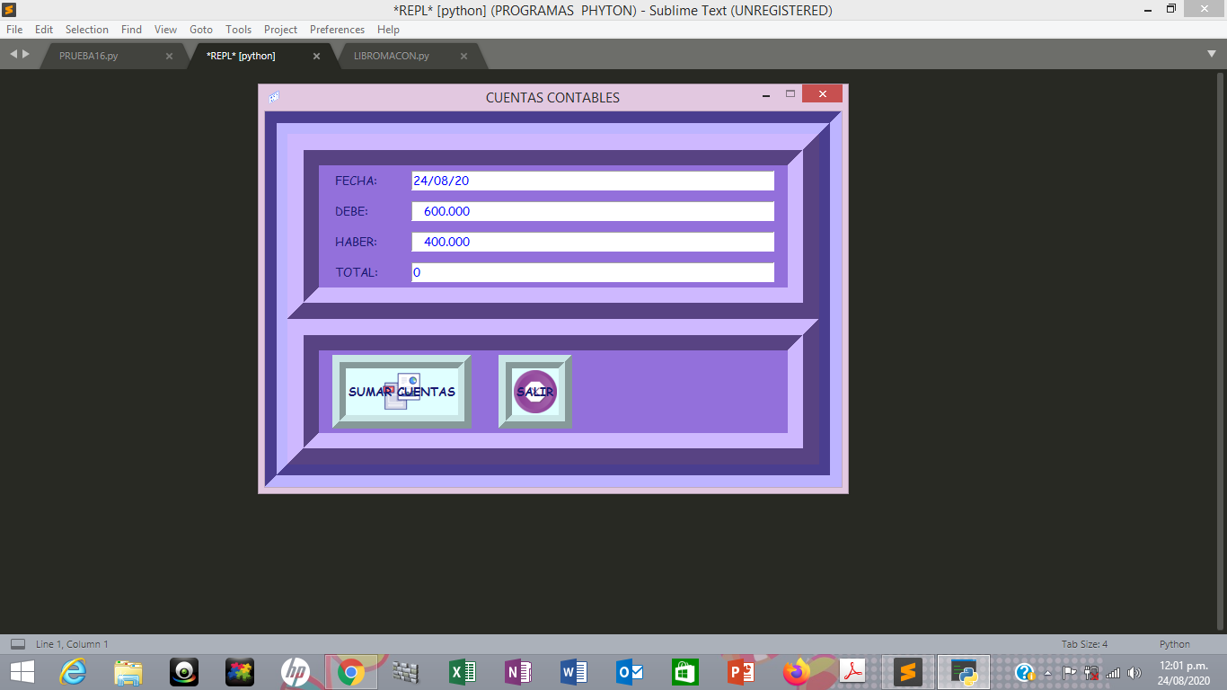Show hidden system tray icons

click(1047, 673)
